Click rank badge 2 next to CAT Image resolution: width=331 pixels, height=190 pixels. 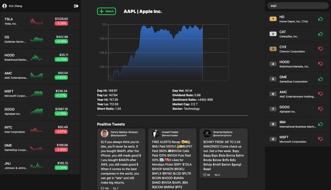click(x=273, y=34)
